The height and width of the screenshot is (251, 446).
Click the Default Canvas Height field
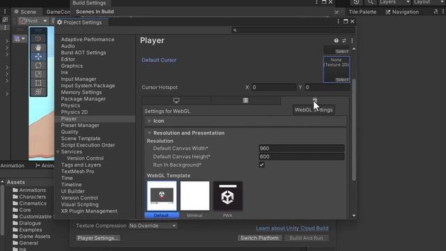click(302, 156)
